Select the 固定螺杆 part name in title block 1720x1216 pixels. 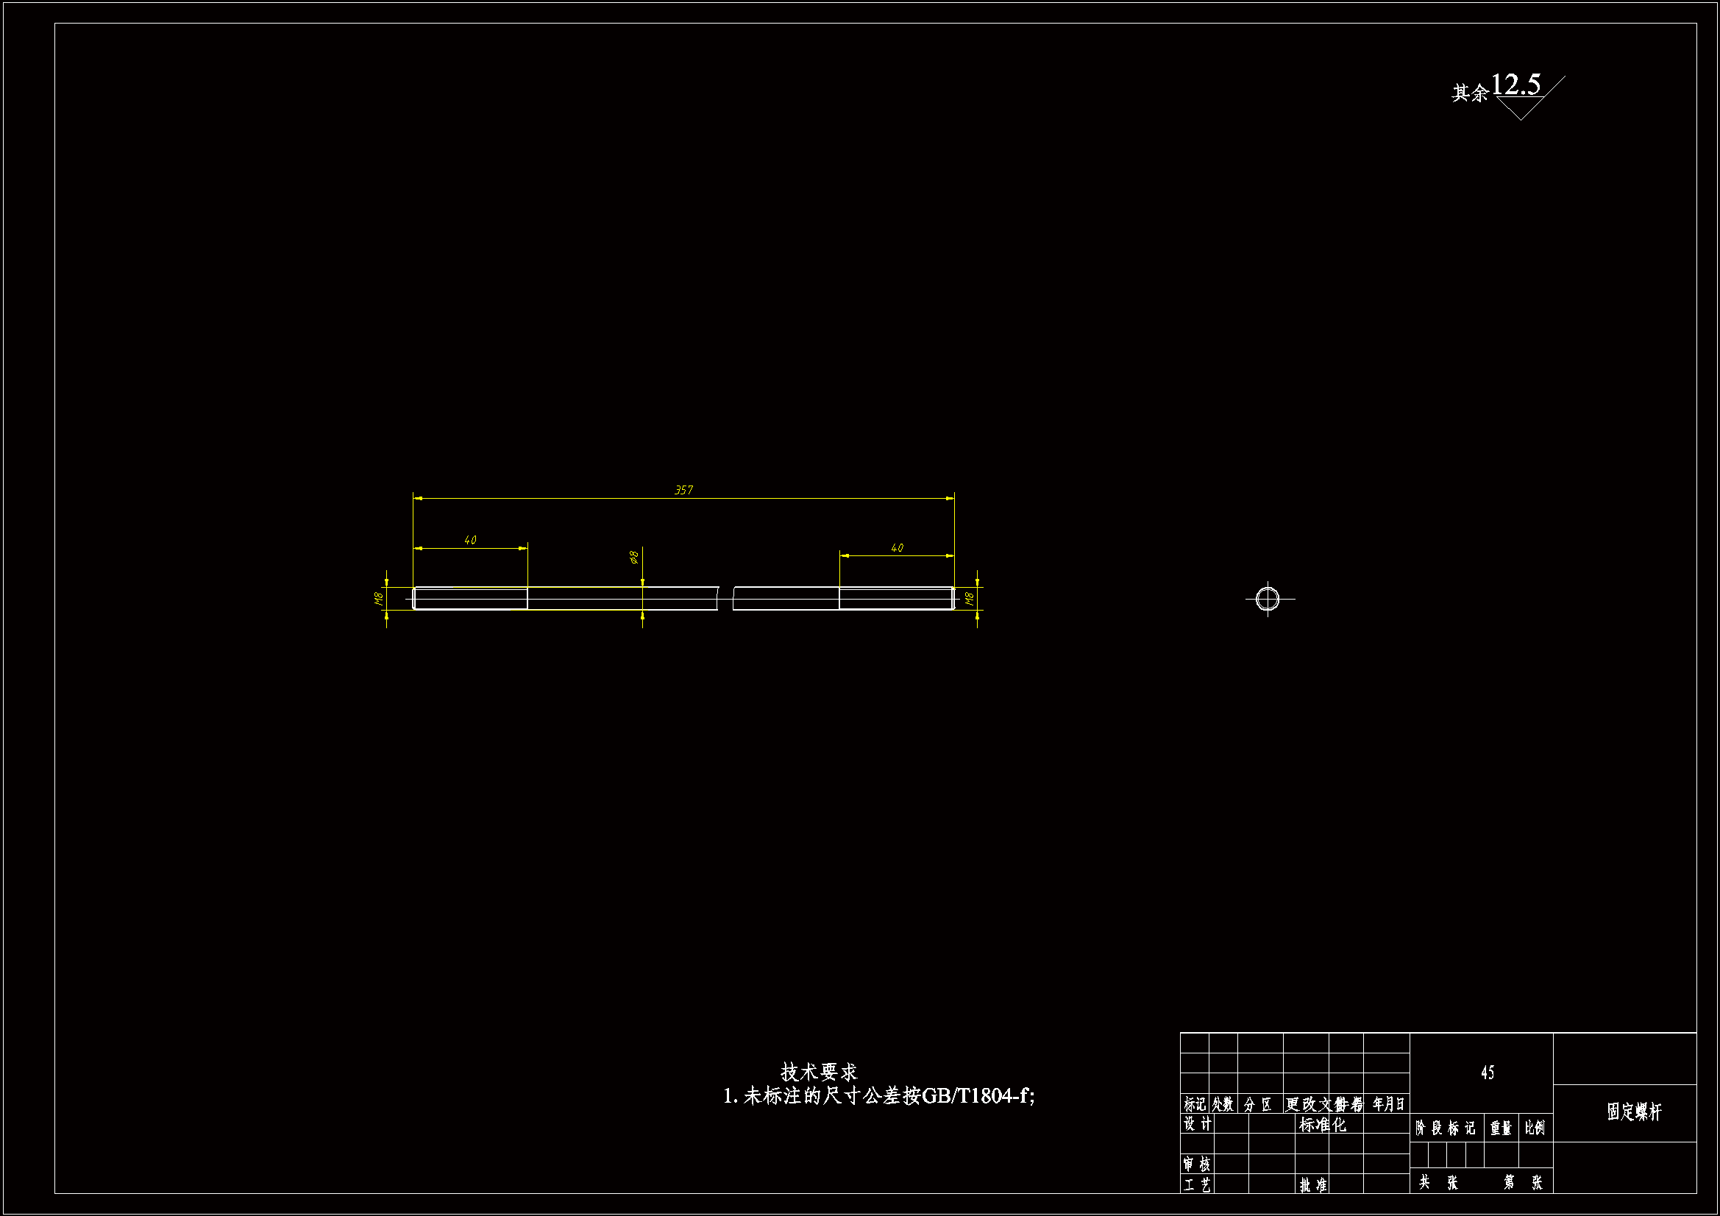tap(1634, 1112)
